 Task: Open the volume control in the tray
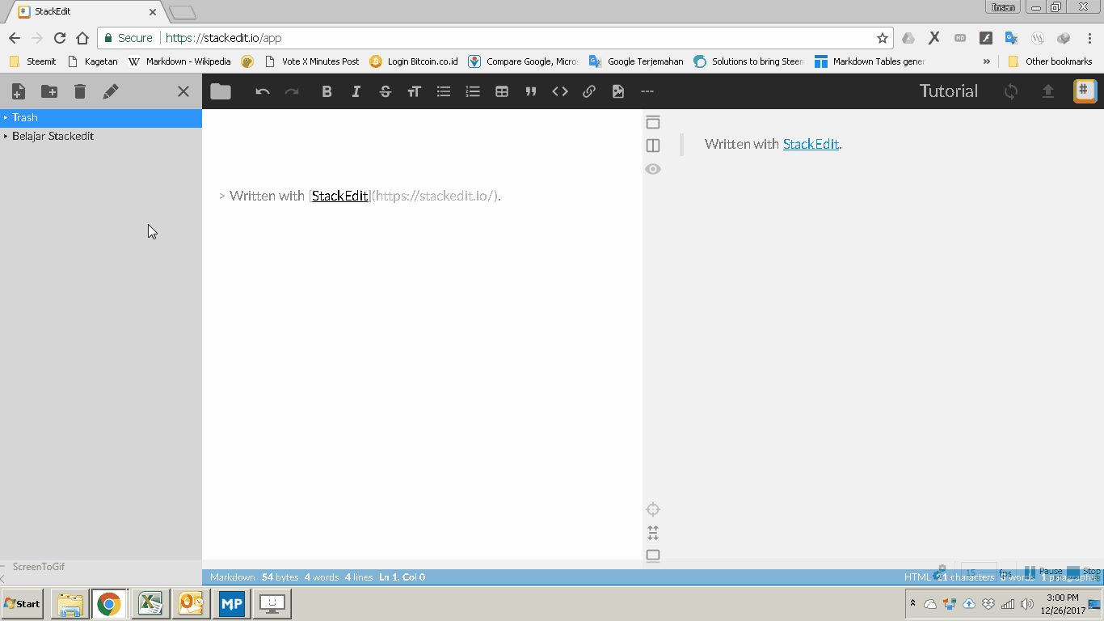point(1027,604)
